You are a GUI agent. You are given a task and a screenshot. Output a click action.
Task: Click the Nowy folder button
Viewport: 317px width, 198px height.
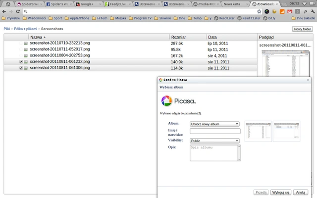pyautogui.click(x=302, y=29)
